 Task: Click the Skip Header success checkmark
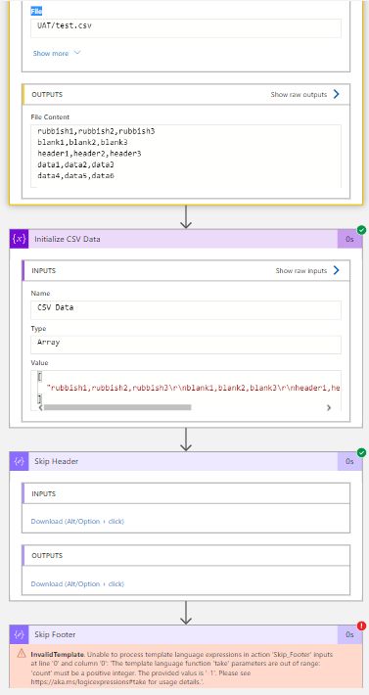361,452
